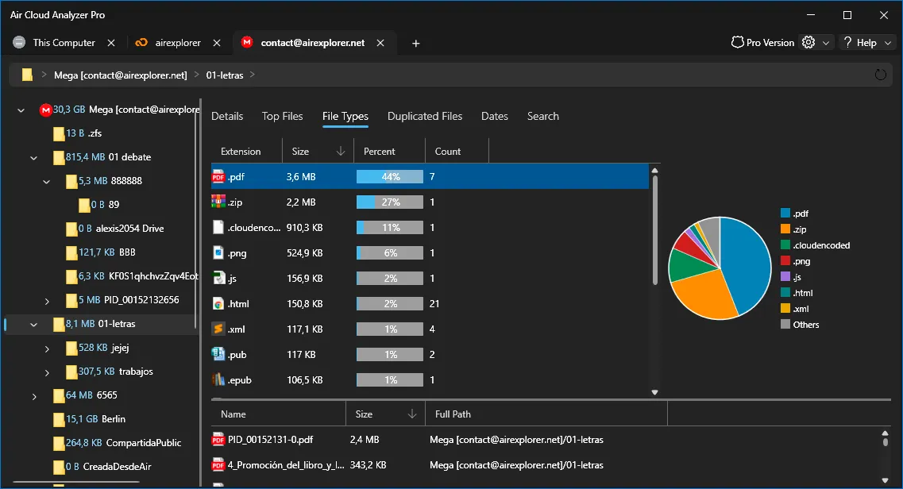Click the blue .pdf legend swatch
The width and height of the screenshot is (903, 489).
click(785, 213)
